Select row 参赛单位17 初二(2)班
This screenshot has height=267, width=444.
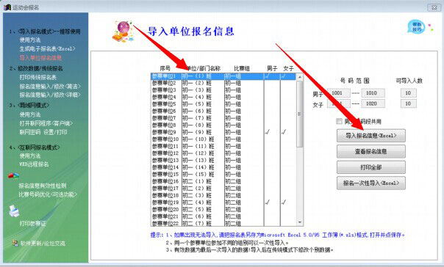pyautogui.click(x=223, y=189)
